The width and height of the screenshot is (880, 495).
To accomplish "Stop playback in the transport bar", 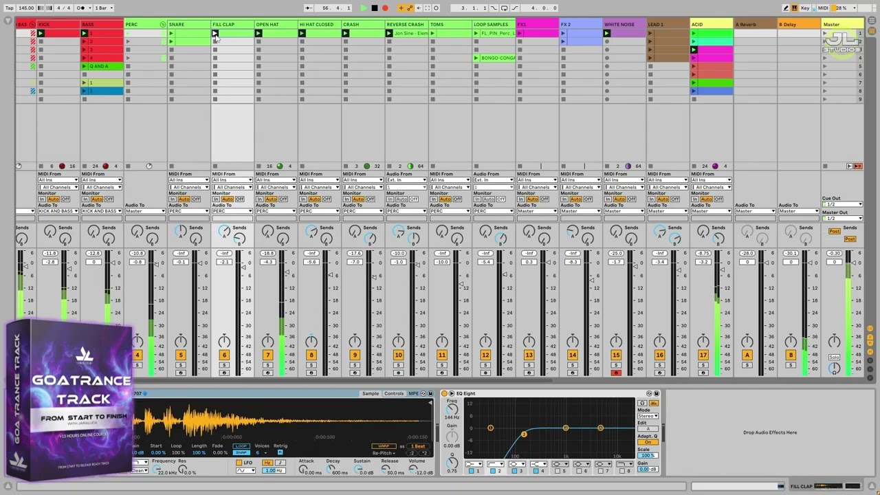I will click(375, 8).
